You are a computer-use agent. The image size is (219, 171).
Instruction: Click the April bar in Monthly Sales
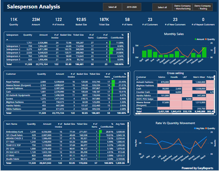pos(144,54)
